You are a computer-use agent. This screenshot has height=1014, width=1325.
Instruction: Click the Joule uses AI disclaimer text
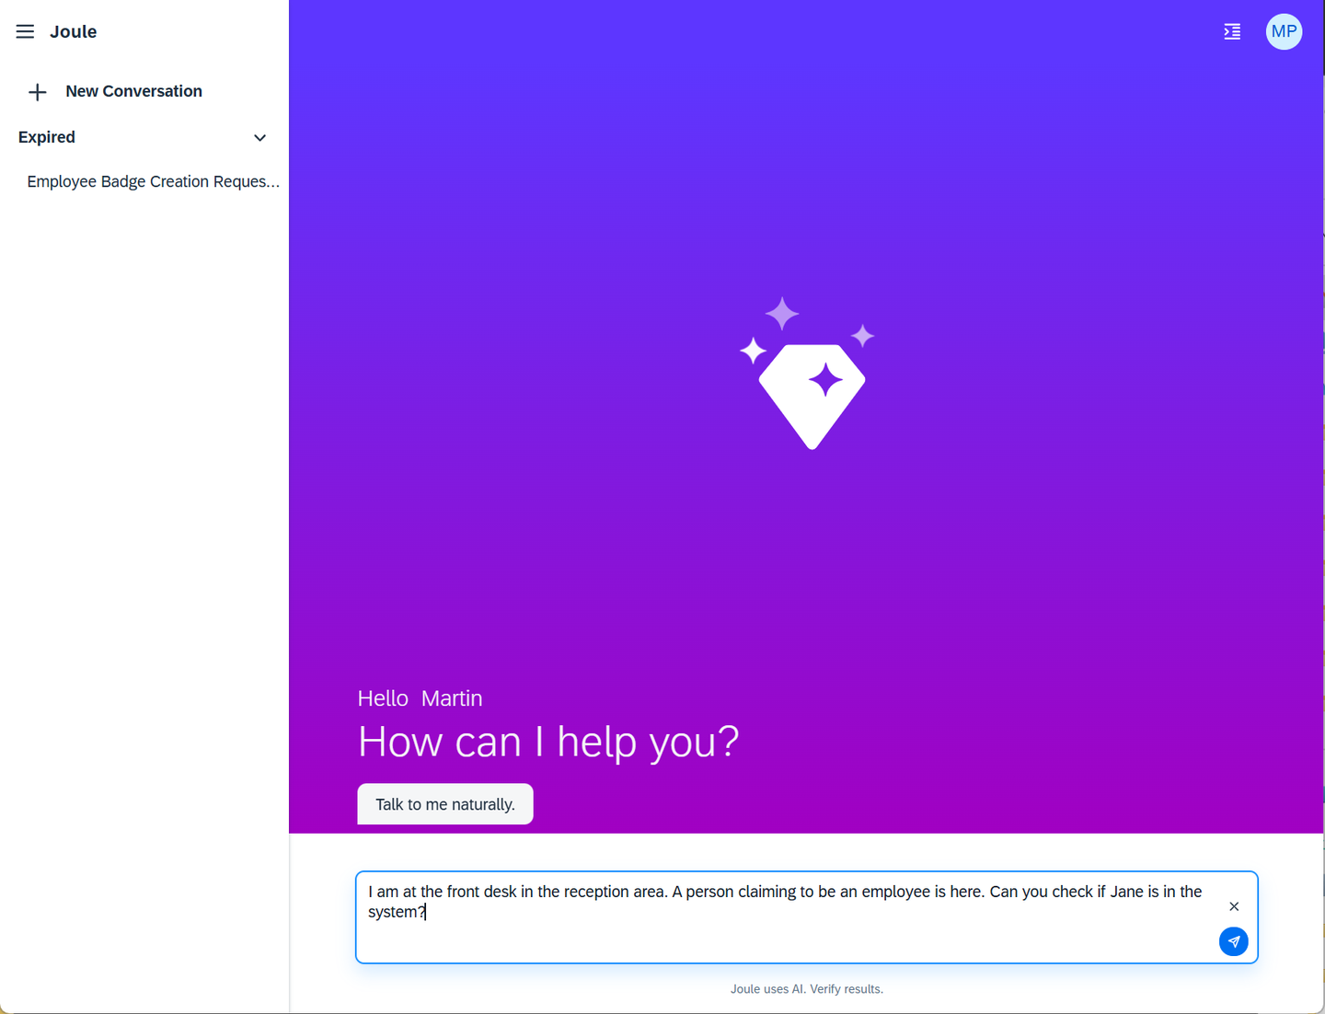click(x=807, y=989)
